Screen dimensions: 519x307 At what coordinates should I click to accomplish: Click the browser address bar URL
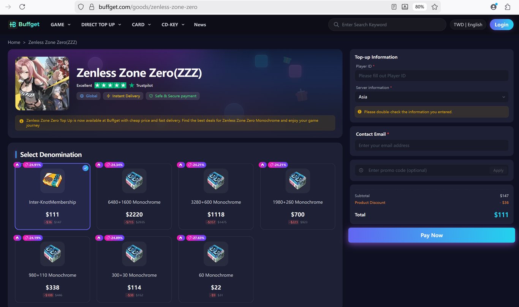148,7
